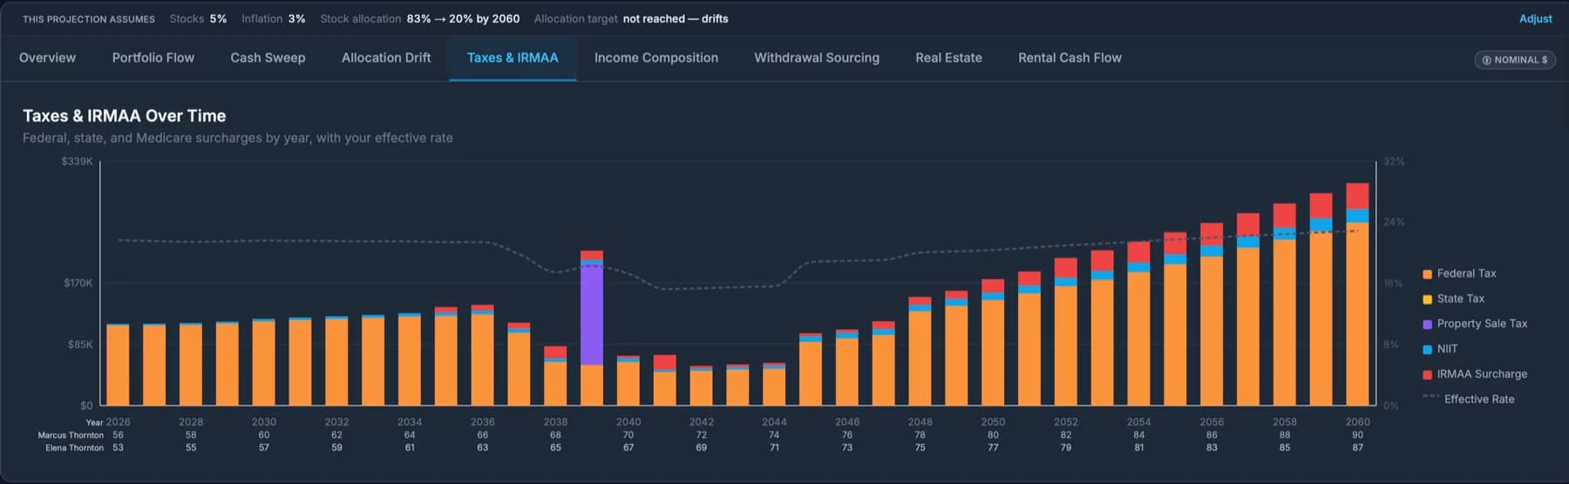1569x484 pixels.
Task: Click the IRMAA Surcharge legend swatch
Action: point(1427,375)
